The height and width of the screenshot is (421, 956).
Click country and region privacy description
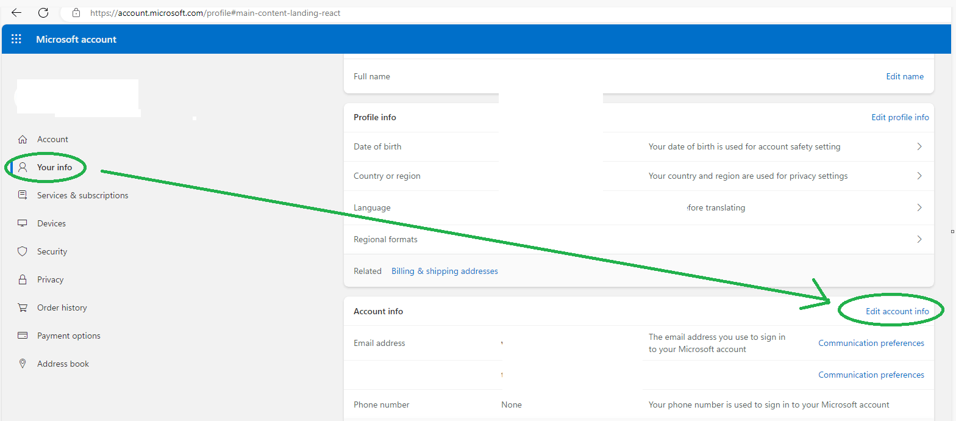click(x=748, y=176)
